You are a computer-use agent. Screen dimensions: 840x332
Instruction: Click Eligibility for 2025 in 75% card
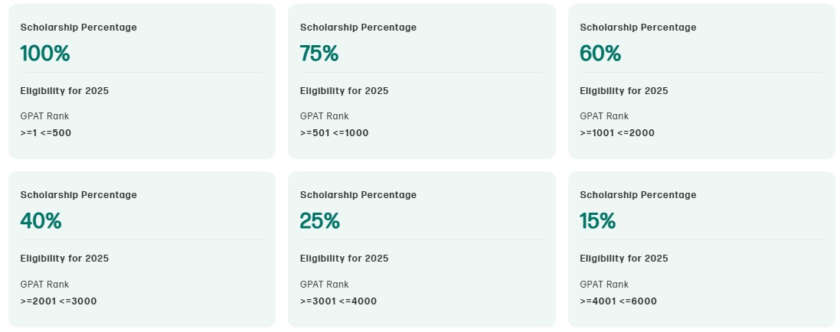344,91
